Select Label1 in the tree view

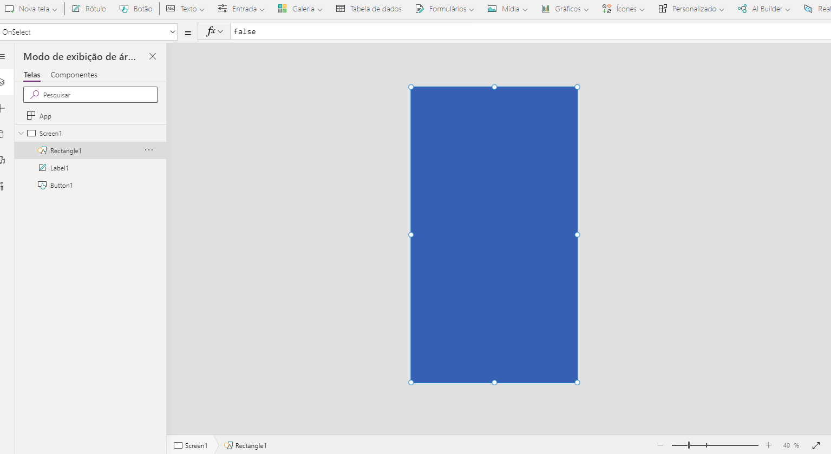(x=60, y=168)
